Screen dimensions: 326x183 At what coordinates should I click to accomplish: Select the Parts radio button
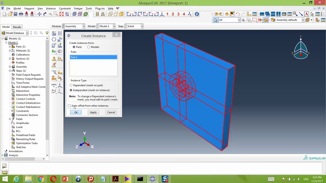pyautogui.click(x=74, y=47)
